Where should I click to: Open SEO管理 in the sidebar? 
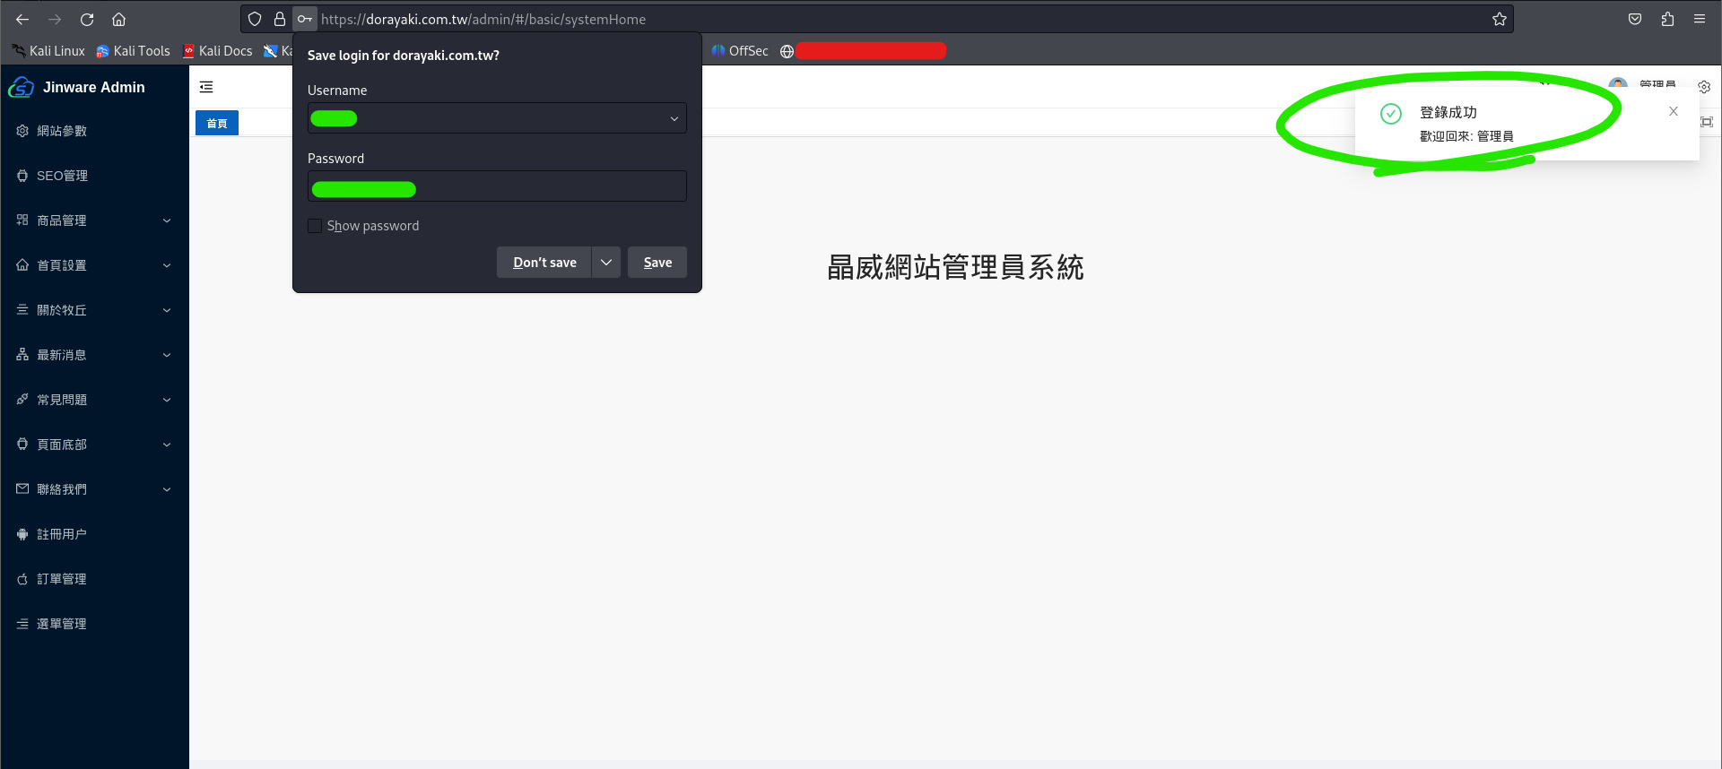coord(94,176)
